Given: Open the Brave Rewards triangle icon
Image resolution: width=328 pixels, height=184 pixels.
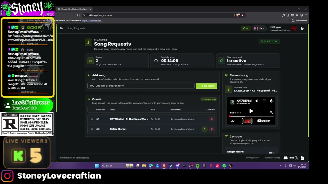Looking at the screenshot, I should (x=242, y=15).
